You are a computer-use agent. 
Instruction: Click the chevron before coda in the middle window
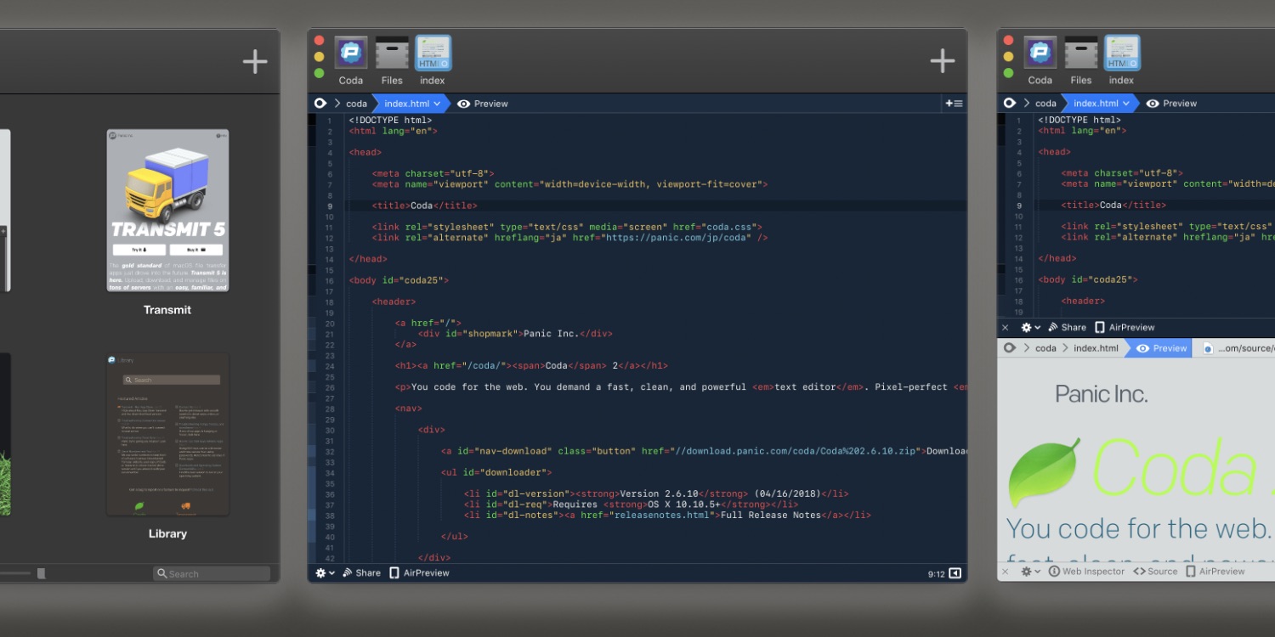(337, 104)
